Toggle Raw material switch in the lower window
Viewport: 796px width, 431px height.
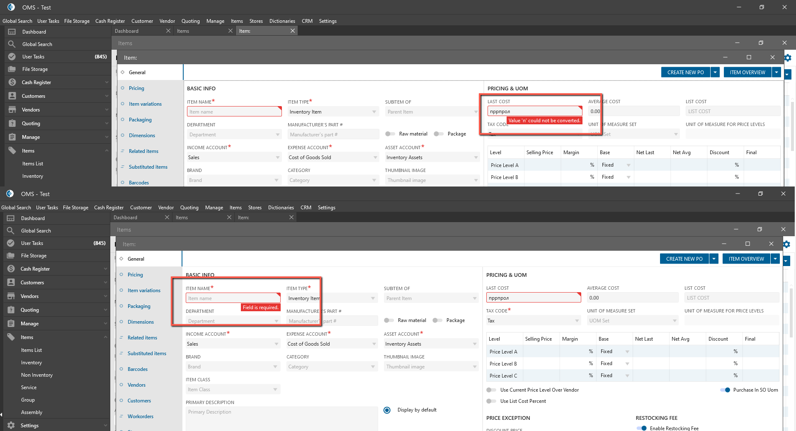(x=389, y=320)
